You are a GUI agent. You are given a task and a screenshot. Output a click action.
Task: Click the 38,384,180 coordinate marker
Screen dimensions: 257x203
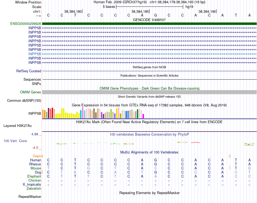[x=73, y=11]
